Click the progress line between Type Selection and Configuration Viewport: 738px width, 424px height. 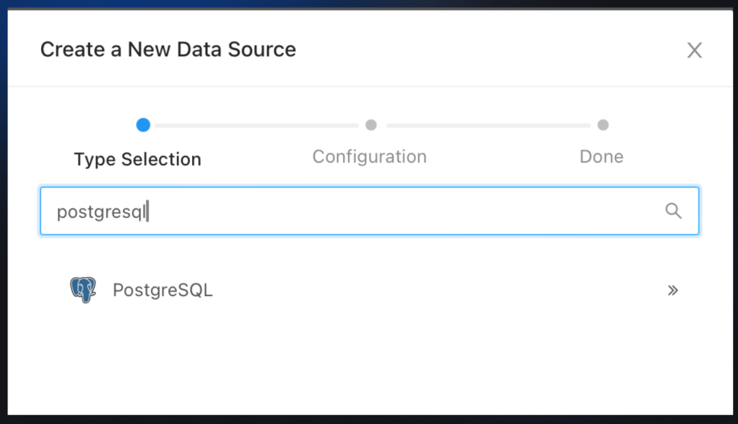point(256,126)
